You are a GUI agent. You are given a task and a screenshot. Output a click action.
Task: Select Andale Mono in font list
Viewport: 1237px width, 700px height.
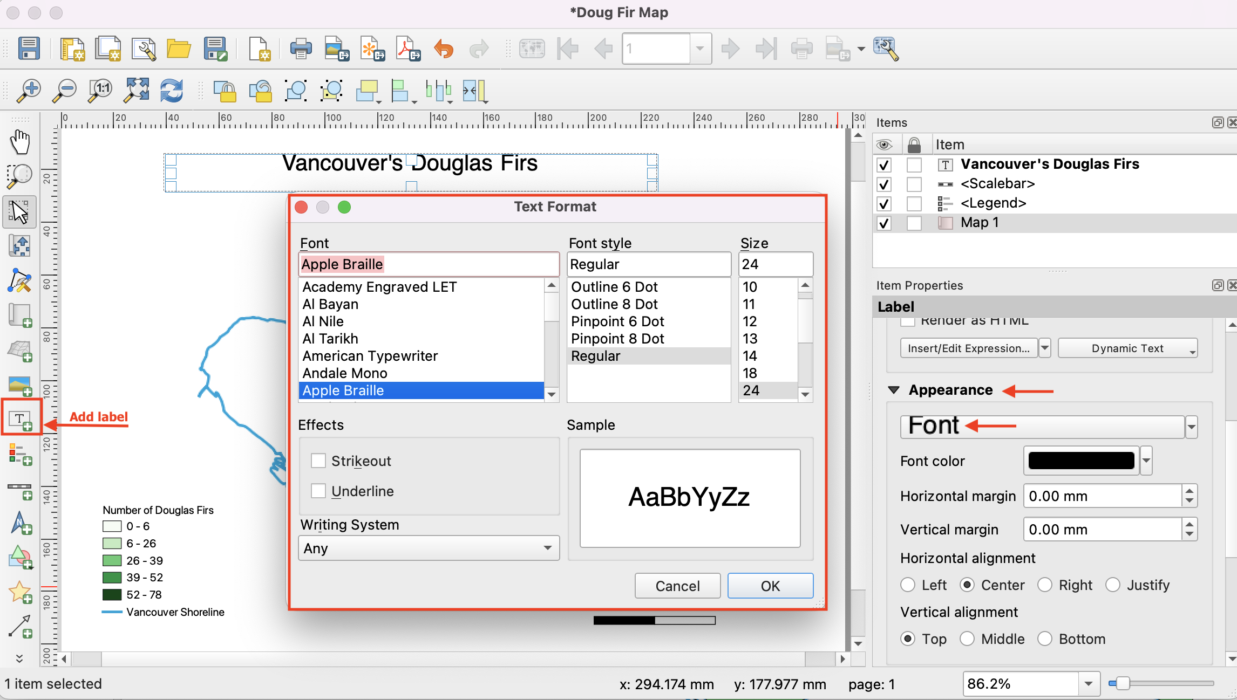click(345, 373)
